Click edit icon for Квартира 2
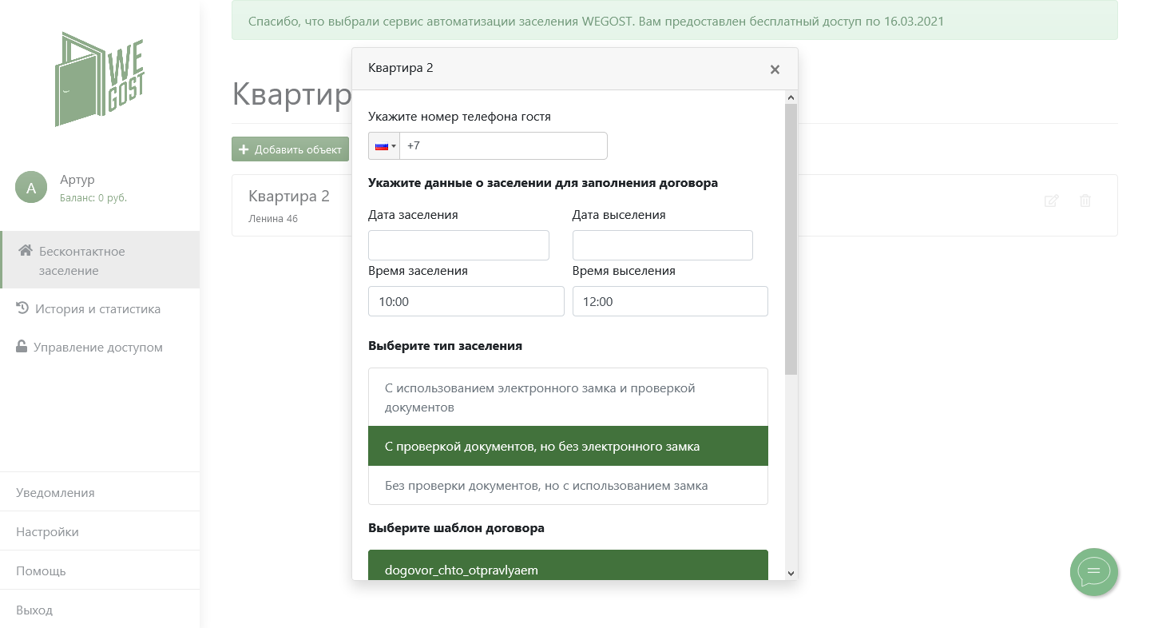The image size is (1150, 628). [x=1051, y=201]
